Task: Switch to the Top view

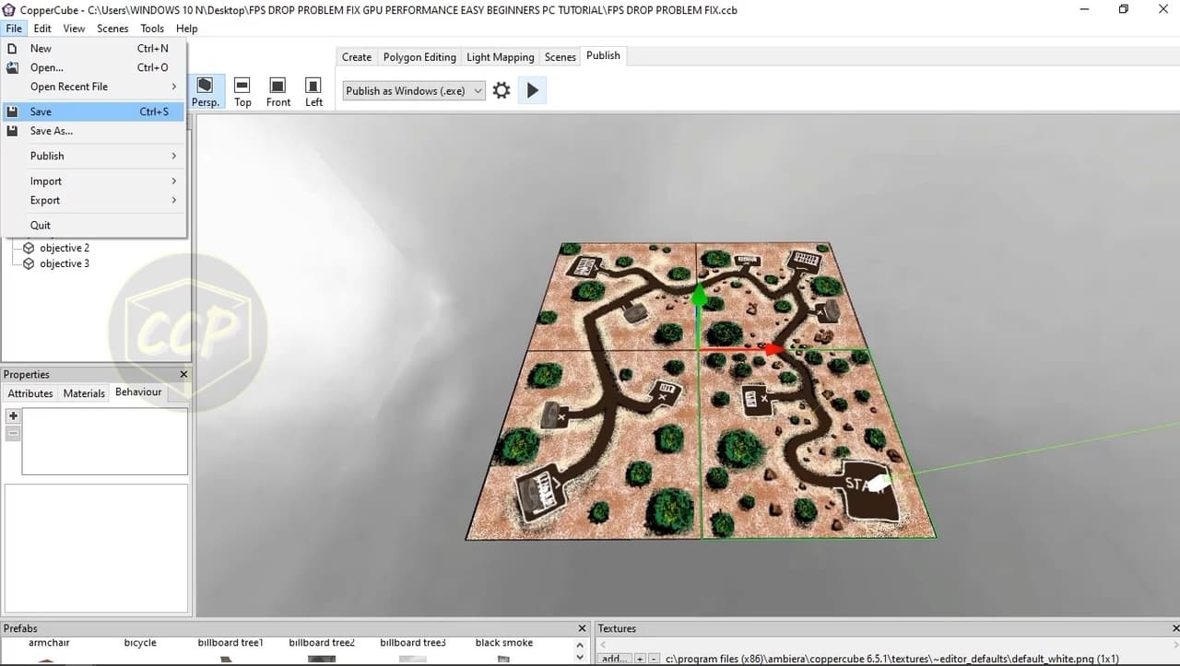Action: click(x=242, y=92)
